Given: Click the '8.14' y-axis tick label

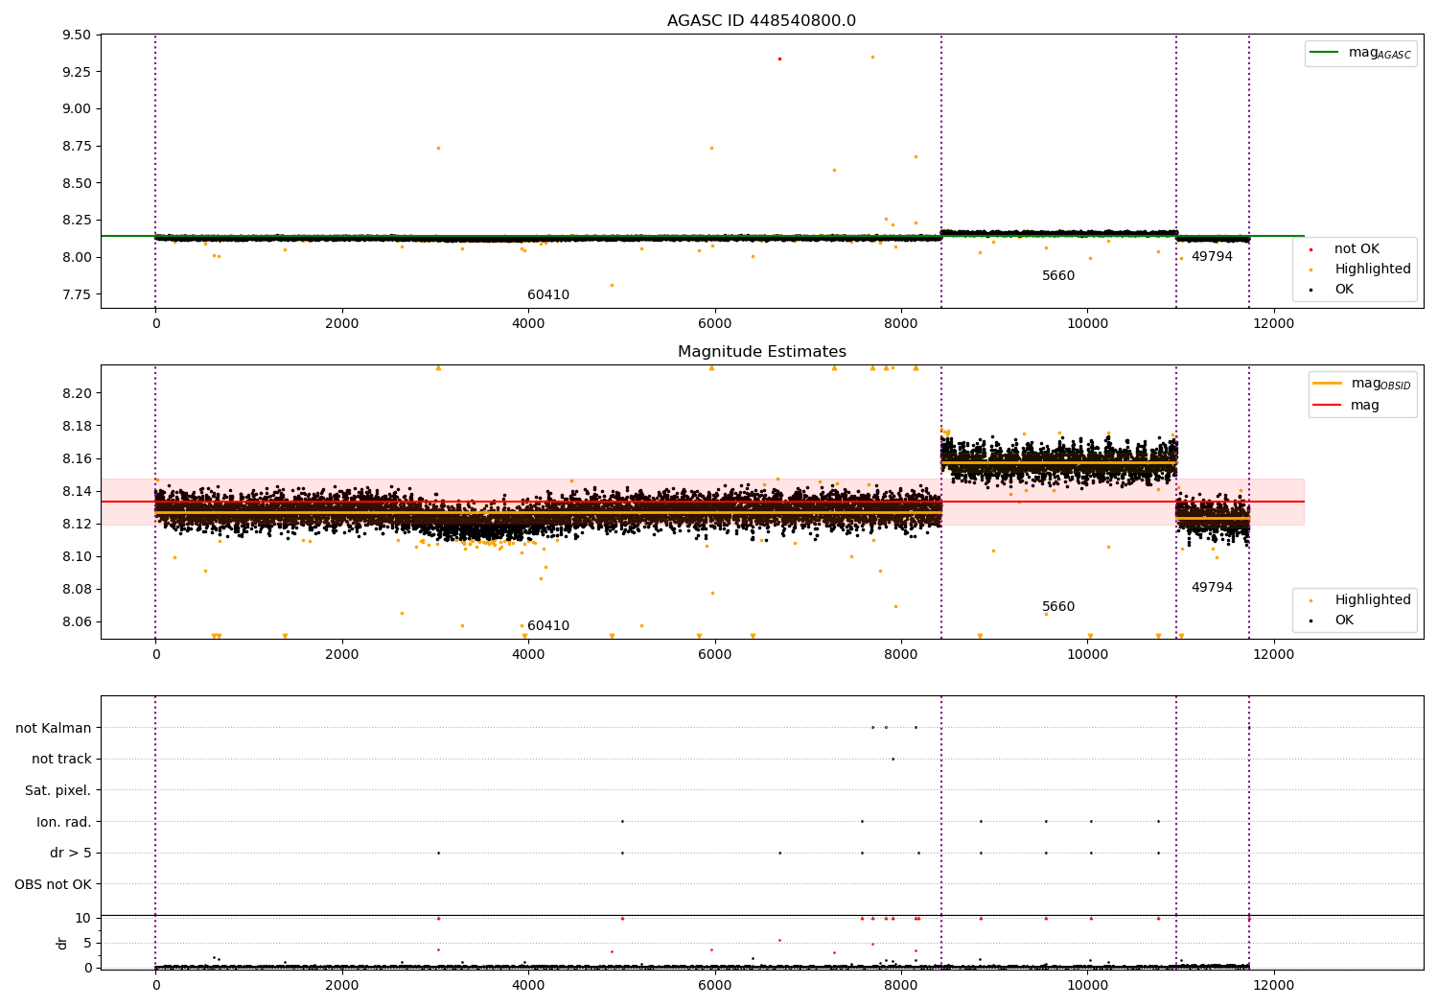Looking at the screenshot, I should coord(77,491).
